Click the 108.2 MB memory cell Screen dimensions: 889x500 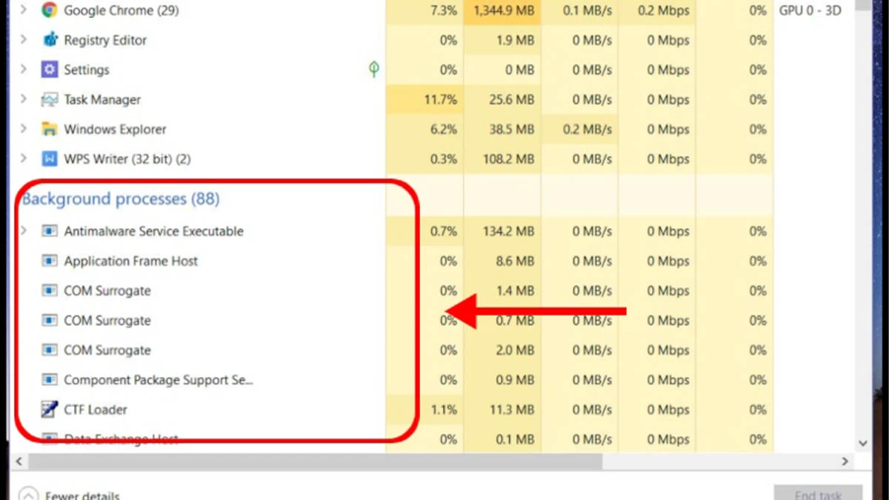click(x=502, y=159)
